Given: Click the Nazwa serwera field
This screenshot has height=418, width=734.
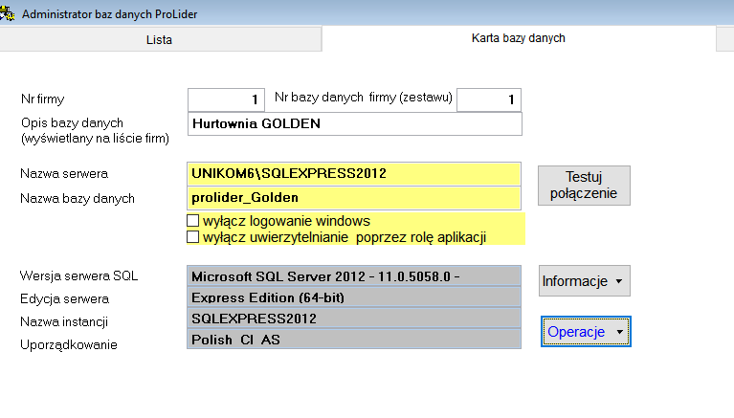Looking at the screenshot, I should pos(354,174).
